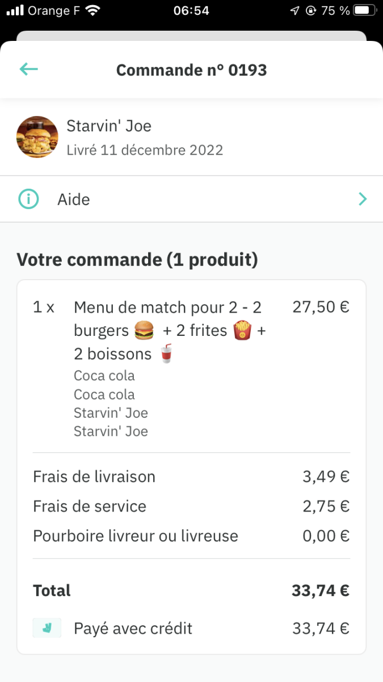Expand Aide with the right chevron

click(x=363, y=199)
